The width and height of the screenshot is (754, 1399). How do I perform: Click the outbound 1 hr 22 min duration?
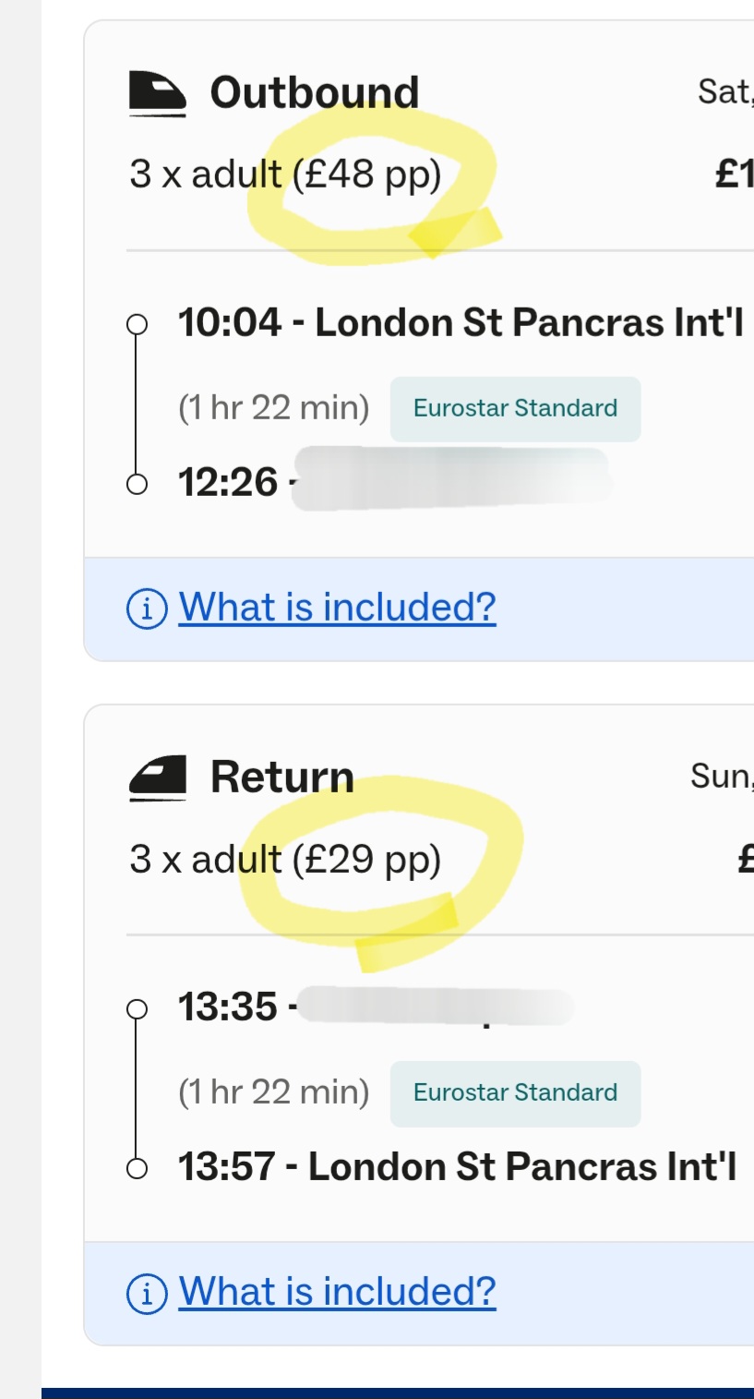(273, 408)
